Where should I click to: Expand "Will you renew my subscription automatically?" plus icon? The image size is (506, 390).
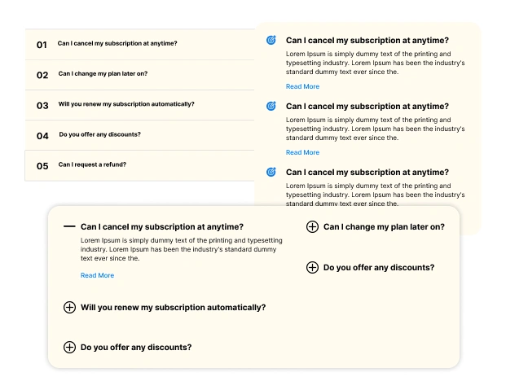pos(69,307)
